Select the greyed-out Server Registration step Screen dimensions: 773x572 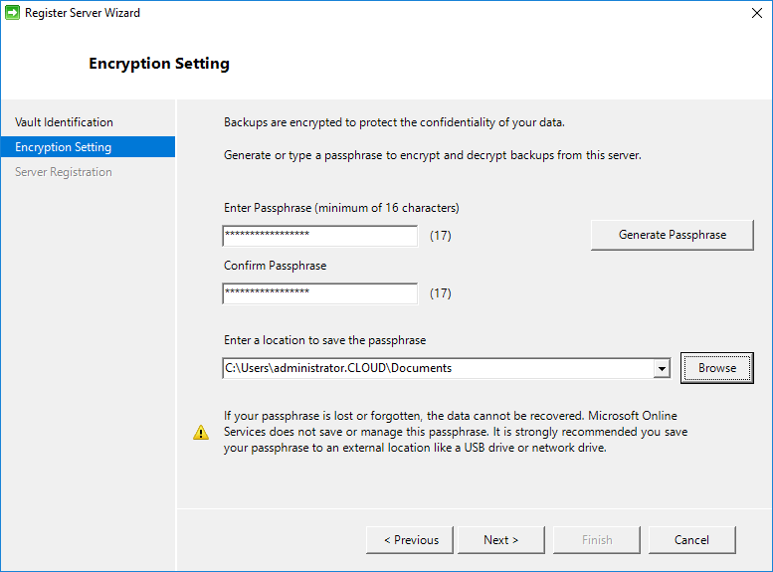[64, 172]
